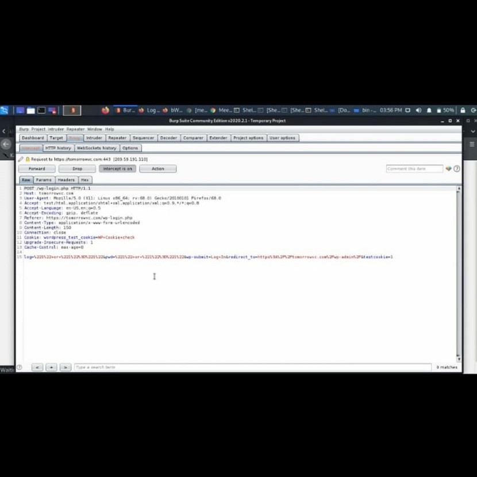Switch to the Extender tab
This screenshot has height=477, width=477.
click(x=218, y=138)
